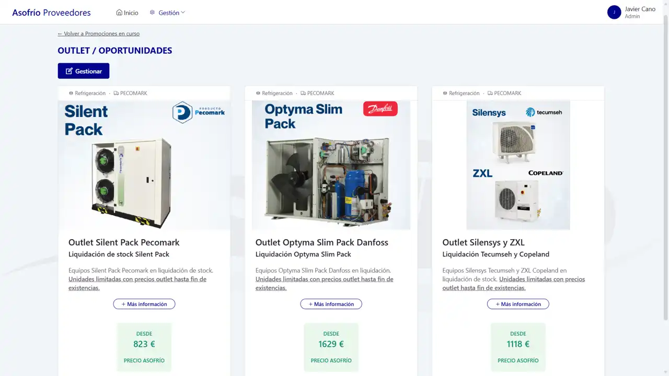669x376 pixels.
Task: Click the subtitle Liquidación Tecumseh y Copeland
Action: 496,254
